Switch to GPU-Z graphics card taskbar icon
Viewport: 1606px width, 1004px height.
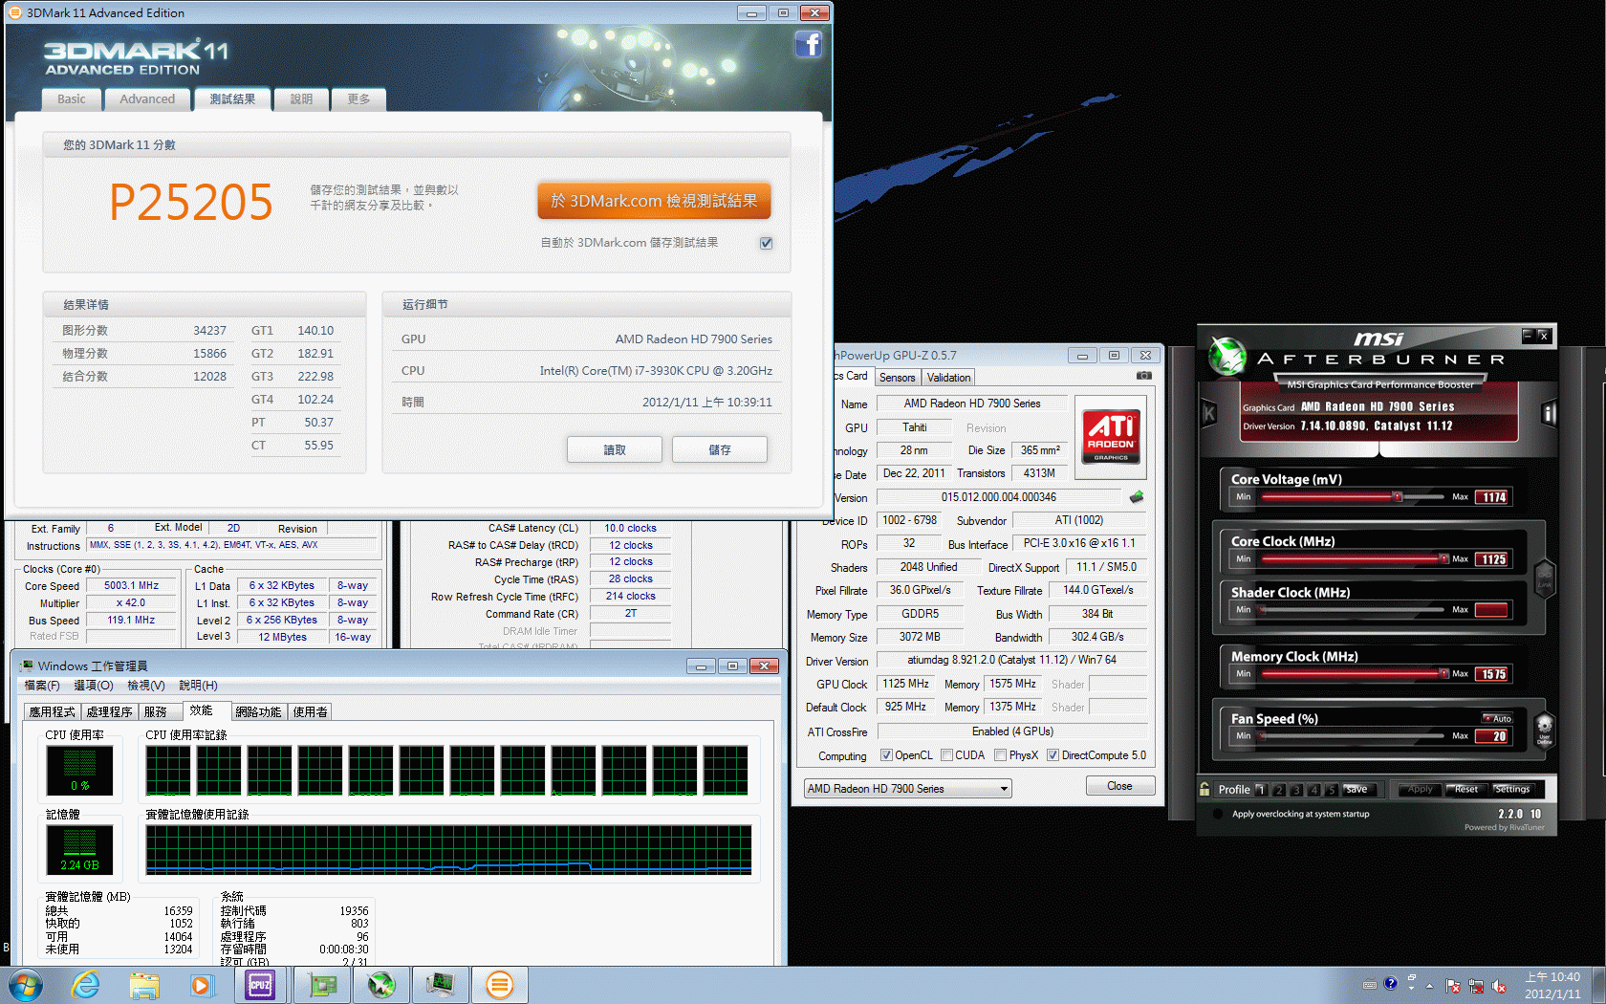(x=322, y=985)
